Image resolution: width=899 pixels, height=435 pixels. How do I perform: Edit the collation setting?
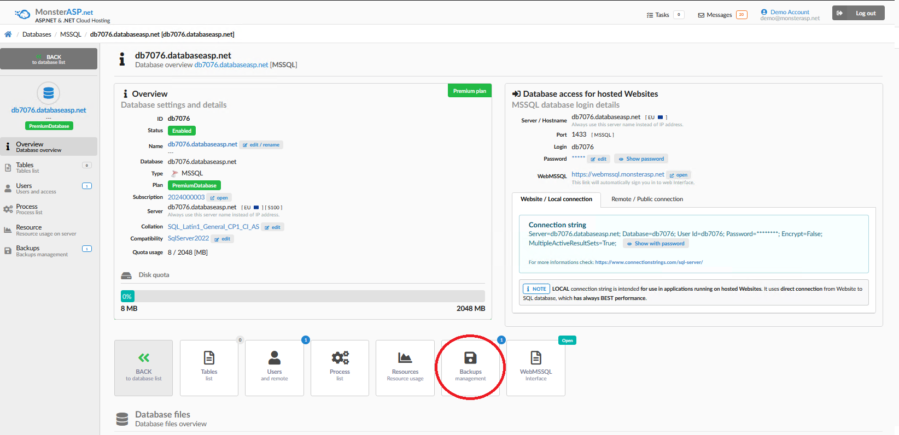coord(273,227)
